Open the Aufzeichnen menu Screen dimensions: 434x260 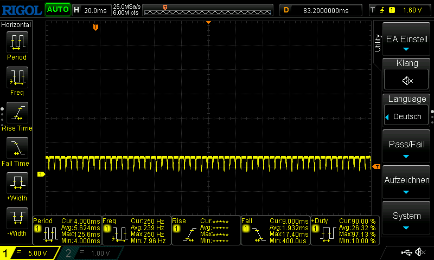(407, 183)
